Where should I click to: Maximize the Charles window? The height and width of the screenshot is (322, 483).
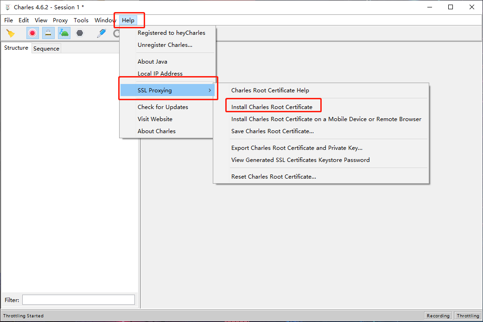pos(451,7)
